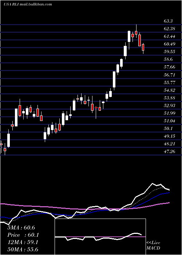The width and height of the screenshot is (182, 255).
Task: Click the 61.44 price axis label
Action: click(170, 36)
